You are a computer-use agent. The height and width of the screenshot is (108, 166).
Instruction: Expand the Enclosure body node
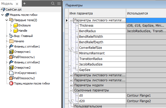(x=11, y=25)
